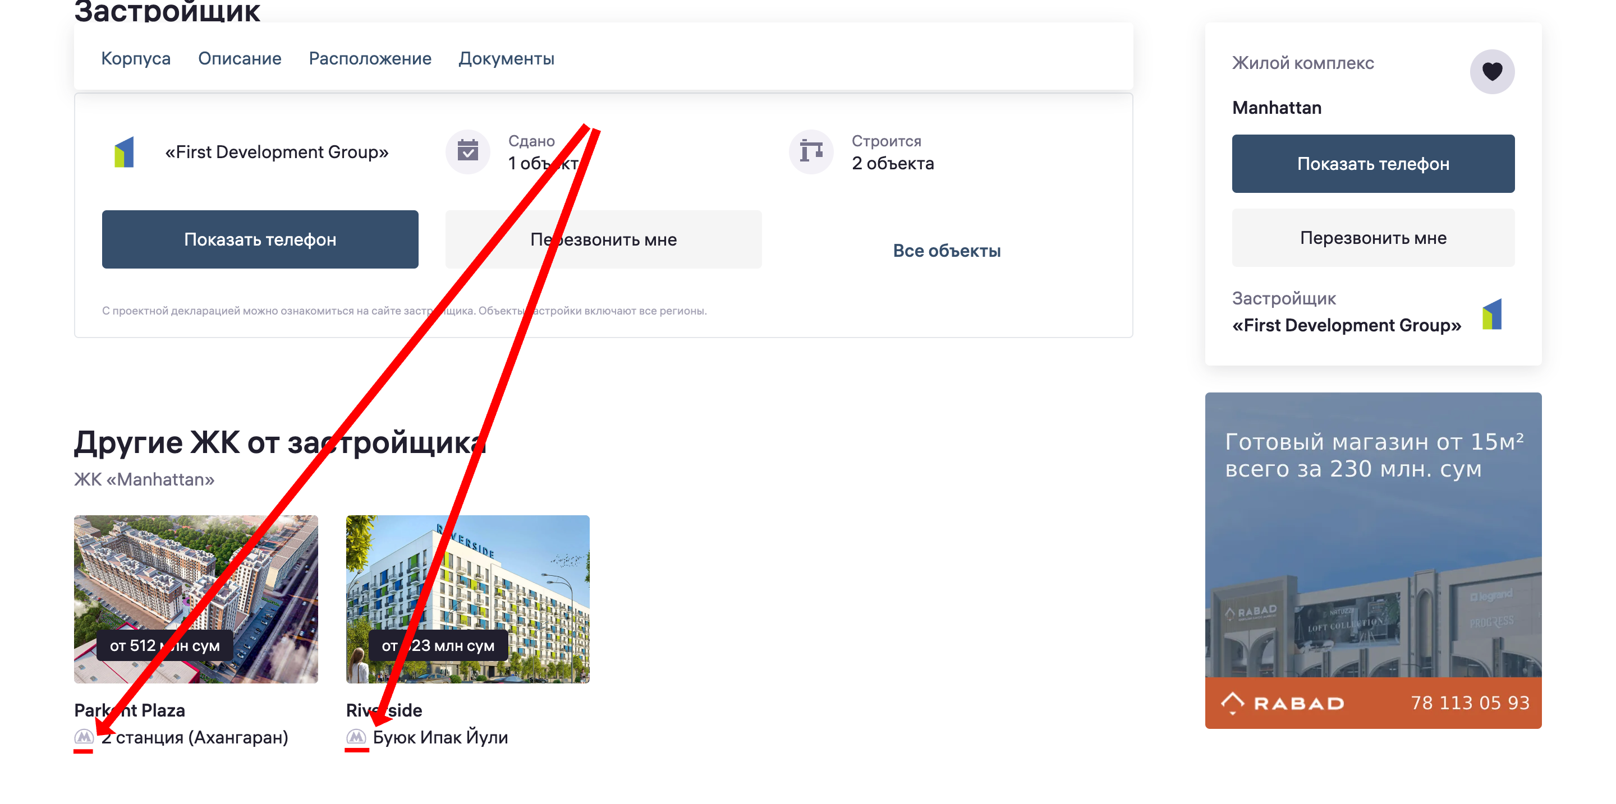The height and width of the screenshot is (804, 1616).
Task: Click the crane icon next to Строится
Action: point(811,151)
